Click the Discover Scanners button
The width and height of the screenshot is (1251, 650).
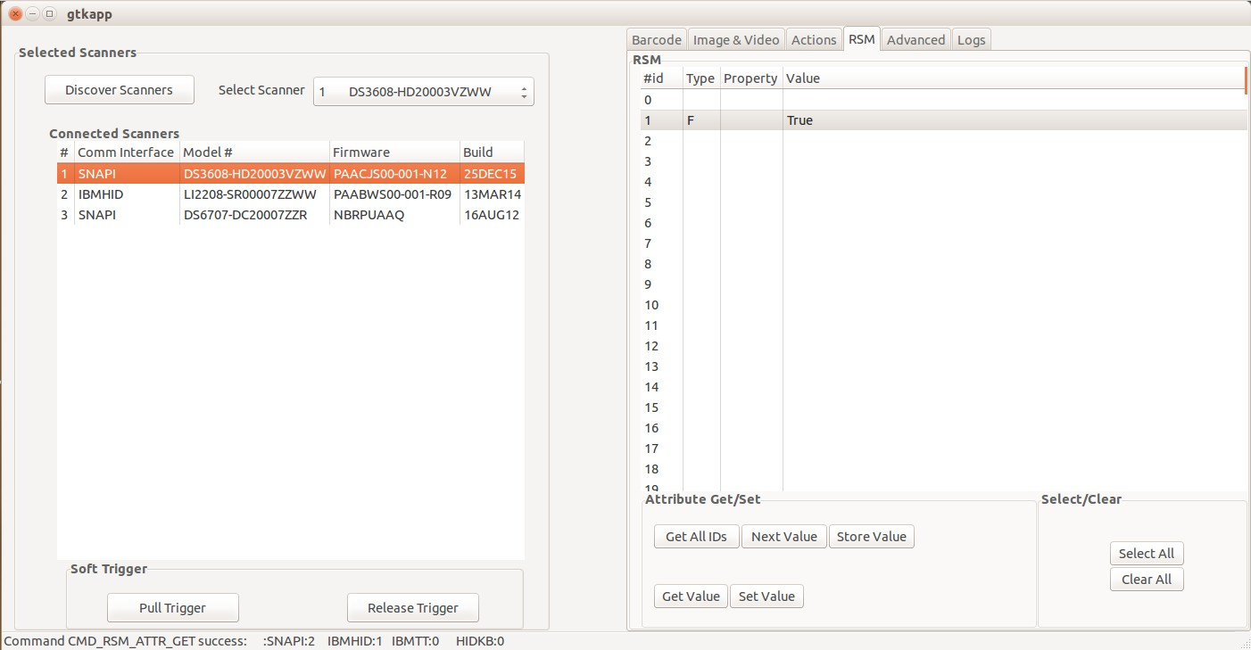click(x=119, y=90)
